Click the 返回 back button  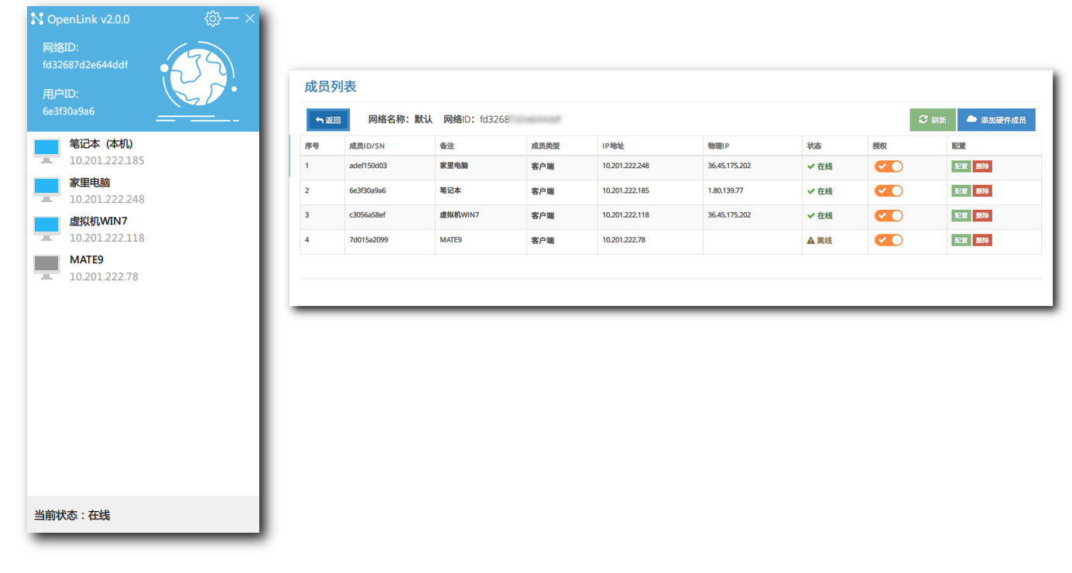(x=328, y=120)
